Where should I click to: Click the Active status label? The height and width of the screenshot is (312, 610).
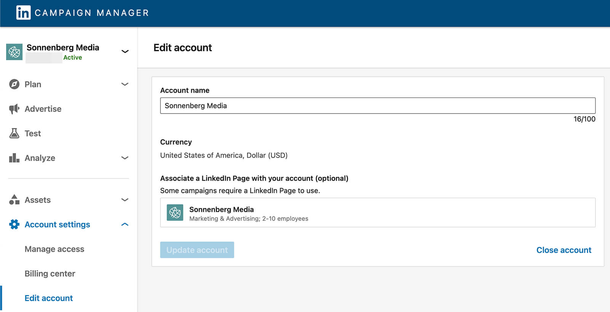click(x=72, y=58)
